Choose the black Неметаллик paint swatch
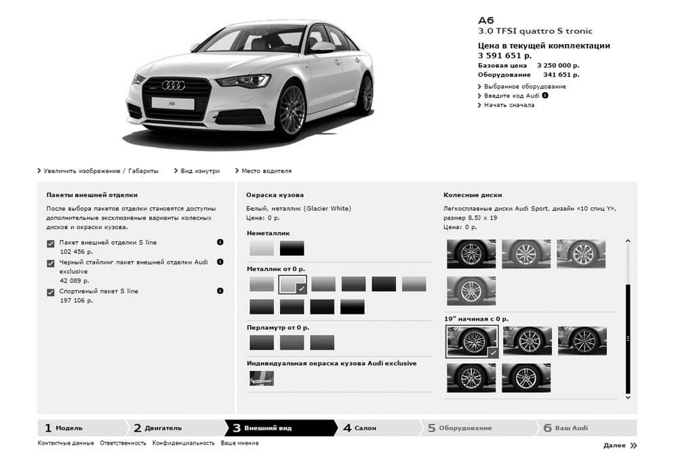Image resolution: width=678 pixels, height=452 pixels. (x=292, y=248)
